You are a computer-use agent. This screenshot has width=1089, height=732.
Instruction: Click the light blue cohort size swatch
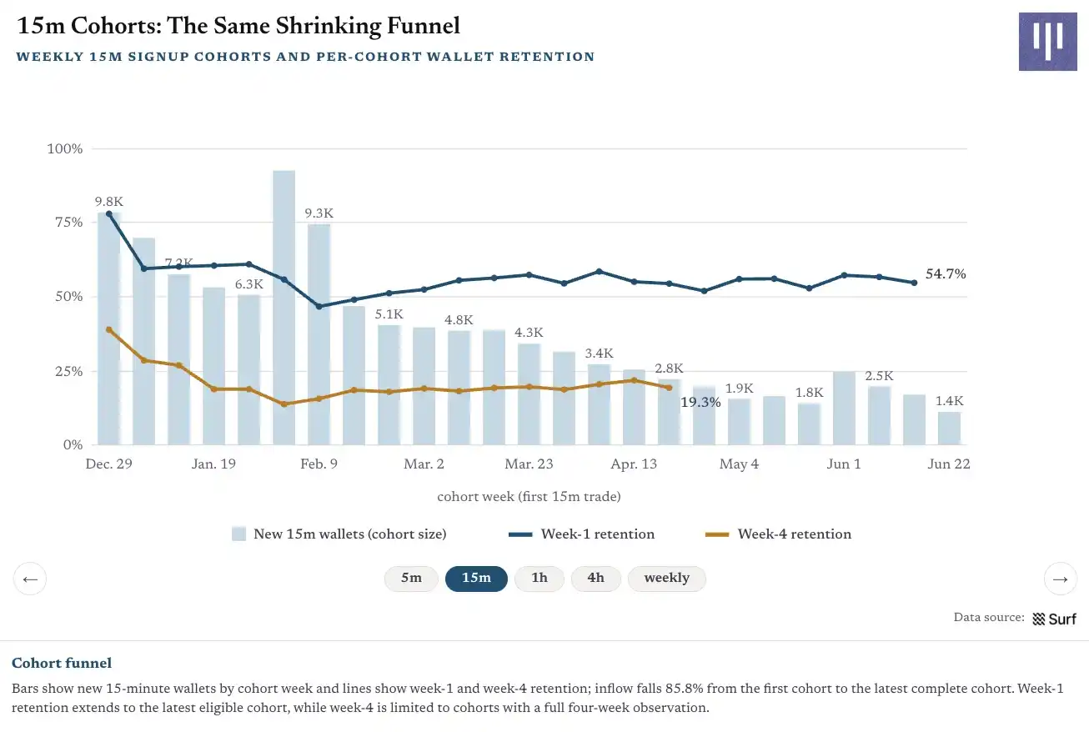(239, 534)
